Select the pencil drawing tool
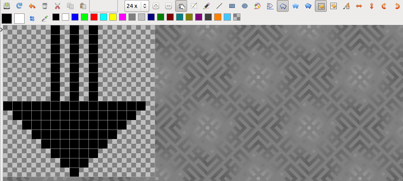 [206, 6]
